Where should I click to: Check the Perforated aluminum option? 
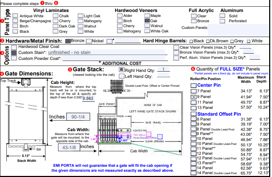click(222, 21)
